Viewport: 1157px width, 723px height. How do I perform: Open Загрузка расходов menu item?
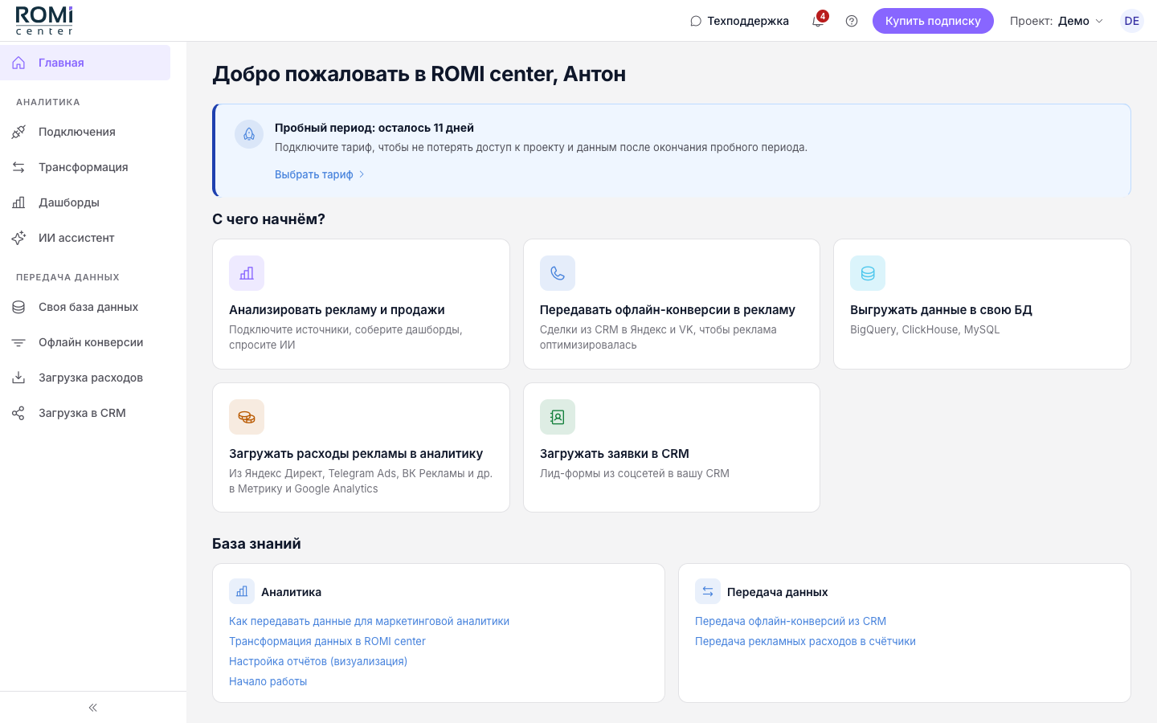85,378
